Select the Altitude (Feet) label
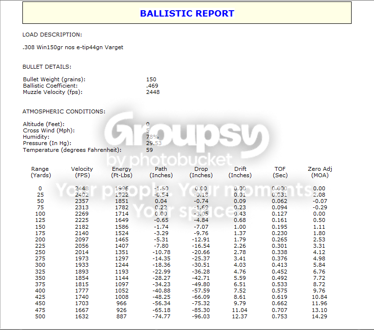Viewport: 374px width, 330px height. [43, 124]
